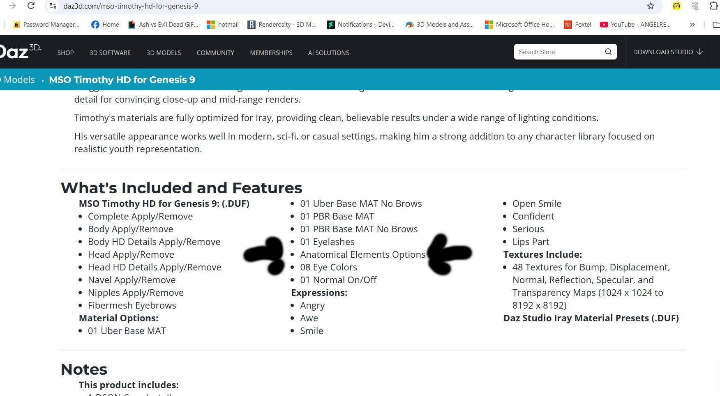Open Password Manager bookmark
The image size is (720, 396).
tap(46, 25)
